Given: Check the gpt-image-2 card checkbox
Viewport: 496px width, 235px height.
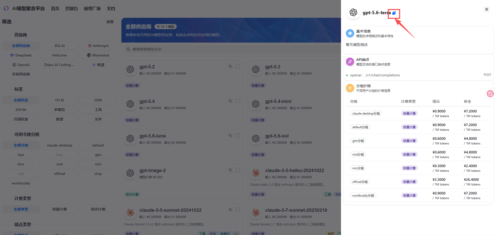Looking at the screenshot, I should point(238,170).
